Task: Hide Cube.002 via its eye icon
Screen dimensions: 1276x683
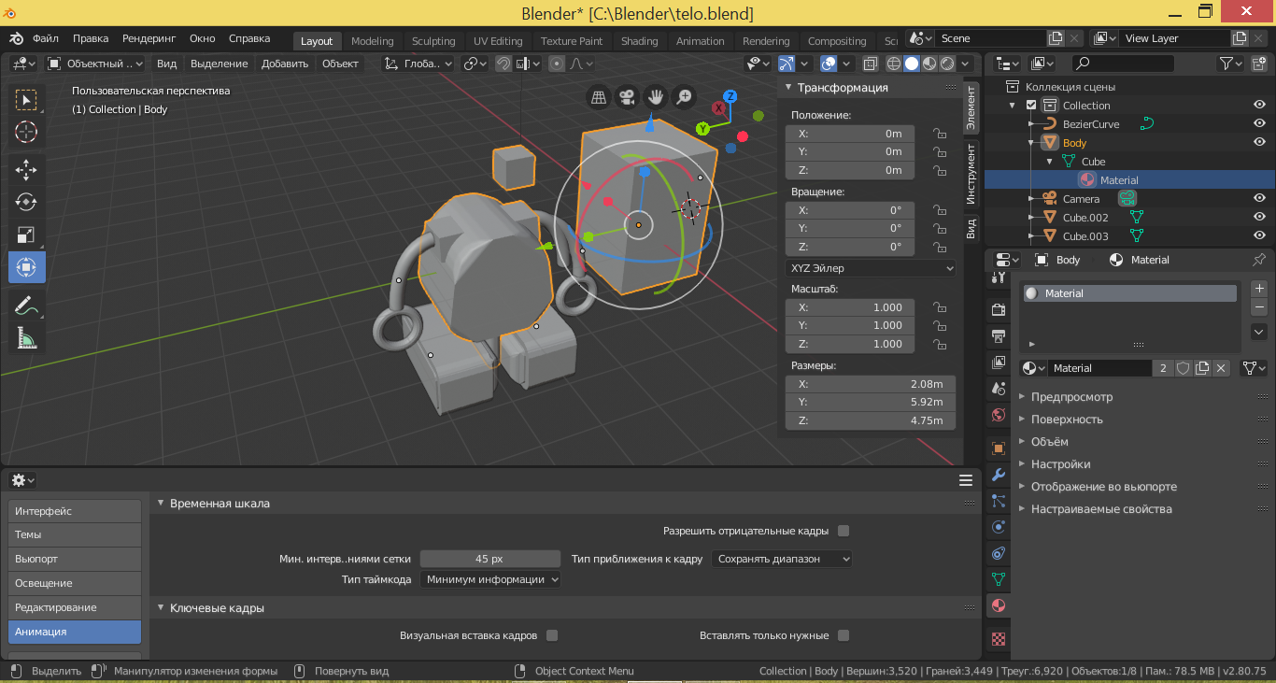Action: 1259,217
